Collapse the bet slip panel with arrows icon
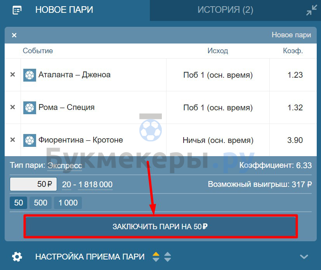 [x=311, y=10]
